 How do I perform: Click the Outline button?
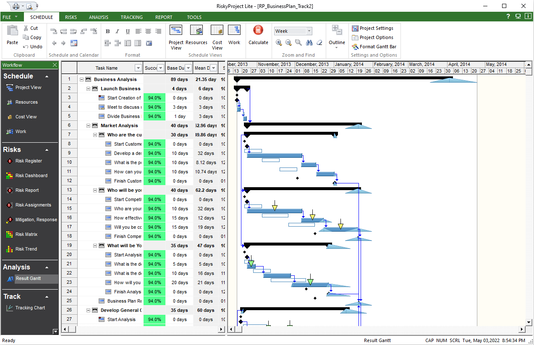(x=337, y=37)
